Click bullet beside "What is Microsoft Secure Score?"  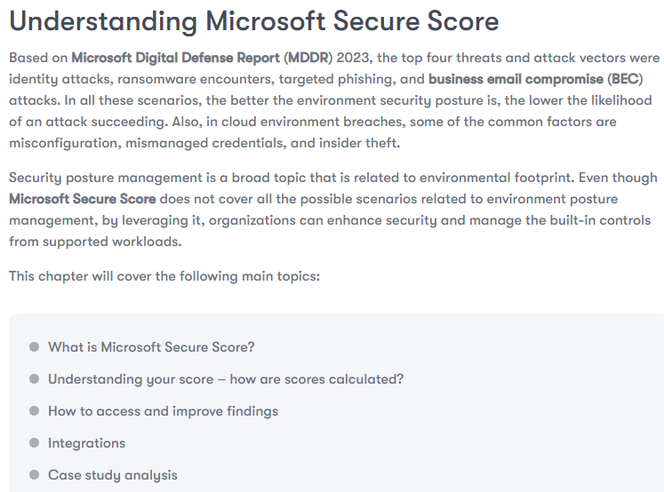click(x=34, y=347)
